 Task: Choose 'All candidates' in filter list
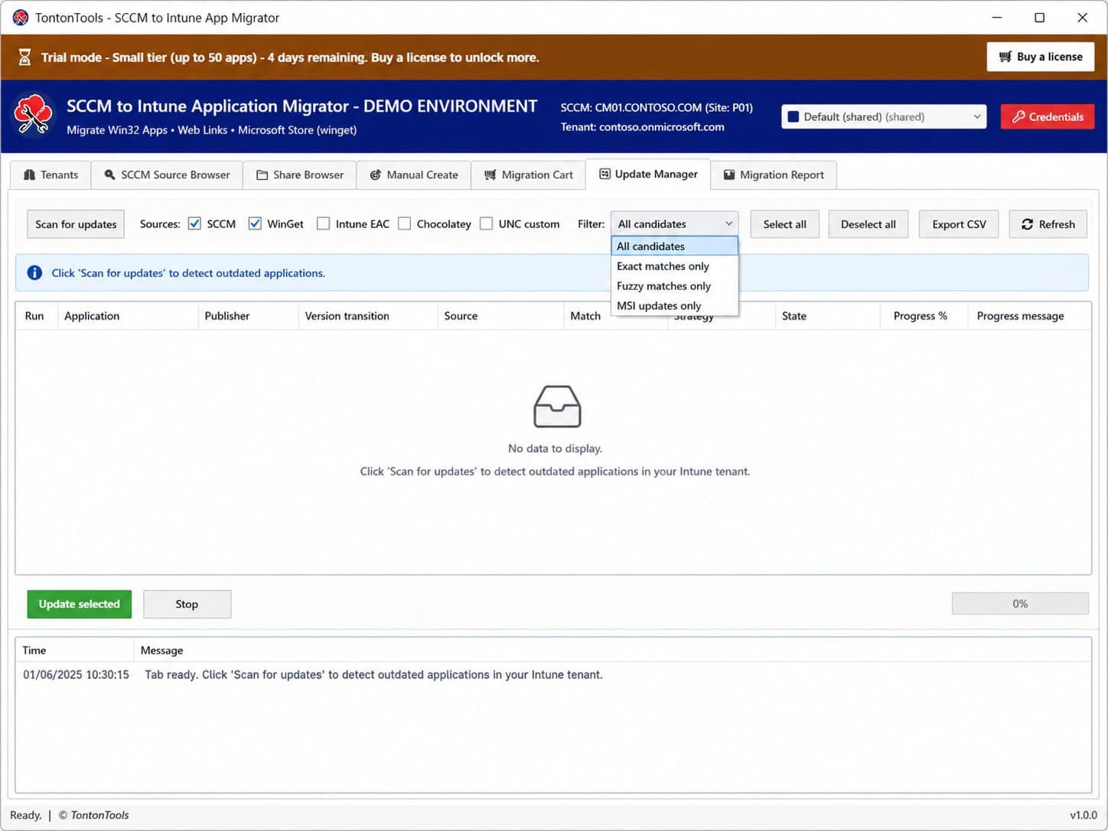coord(674,246)
